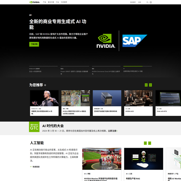Select the NVIDIA Omniverse Cloud API slide
The width and height of the screenshot is (181, 181).
pyautogui.click(x=106, y=71)
